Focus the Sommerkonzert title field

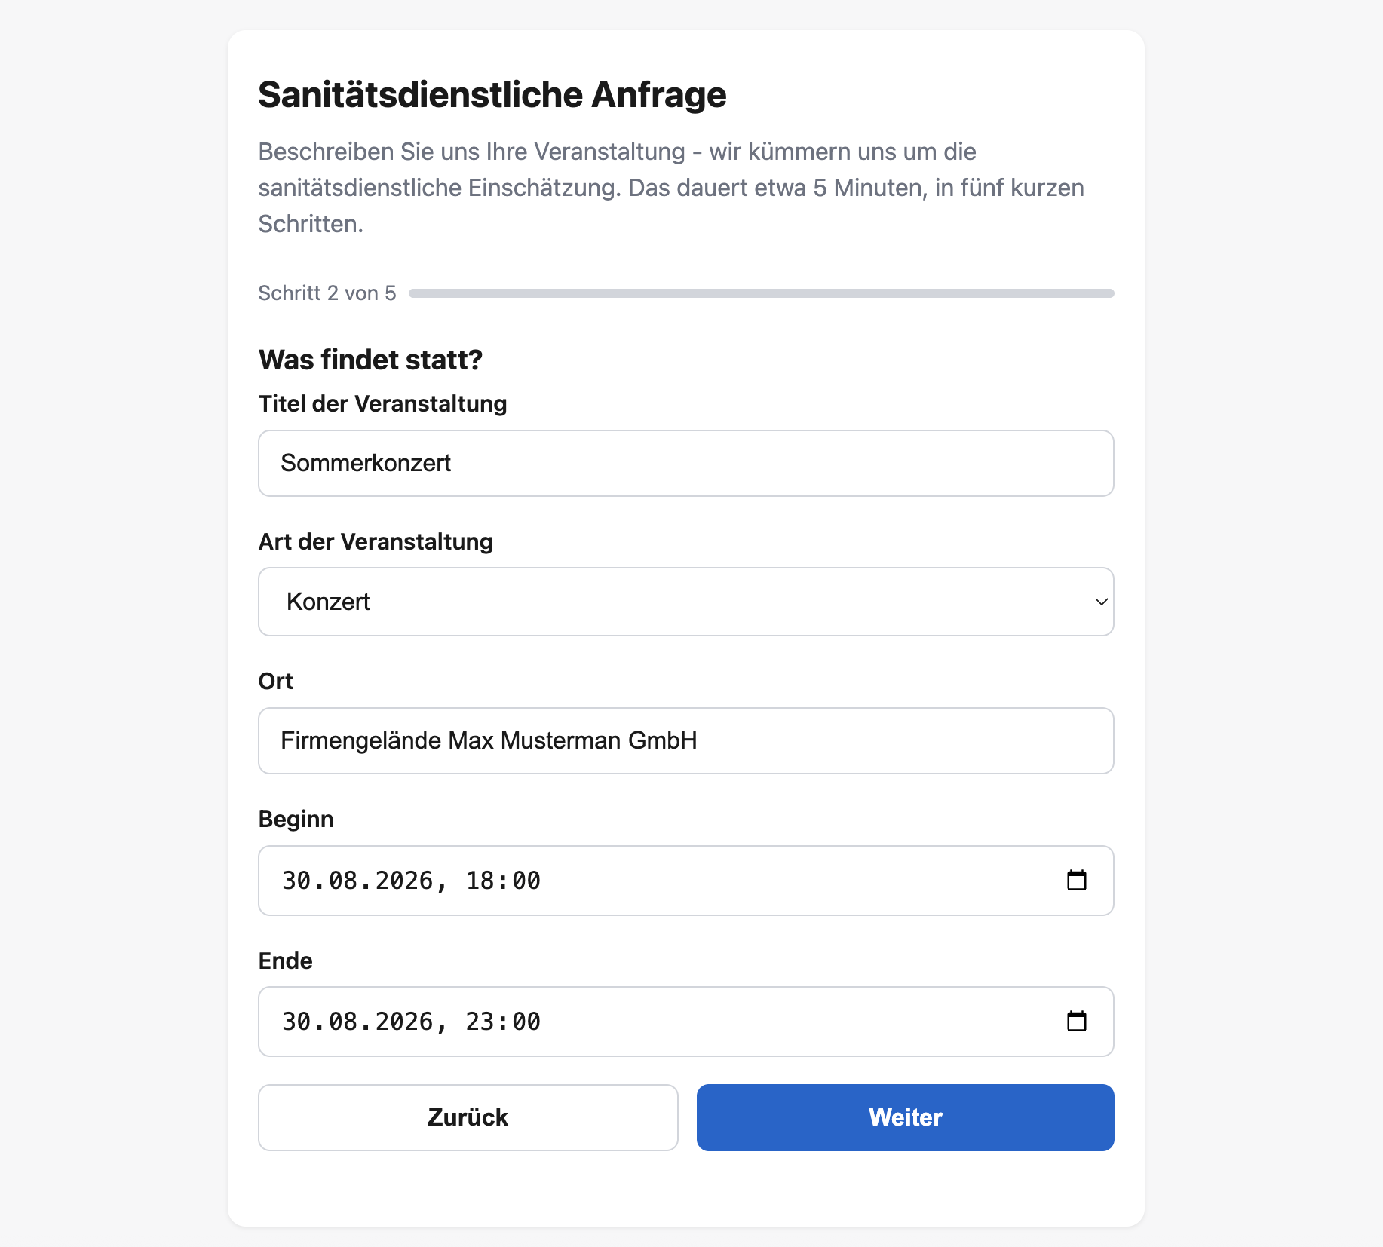tap(686, 463)
